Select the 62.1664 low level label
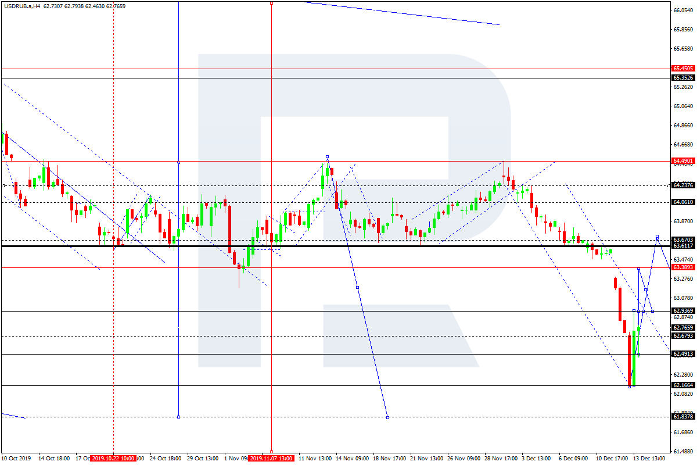Screen dimensions: 697x465 coord(682,385)
